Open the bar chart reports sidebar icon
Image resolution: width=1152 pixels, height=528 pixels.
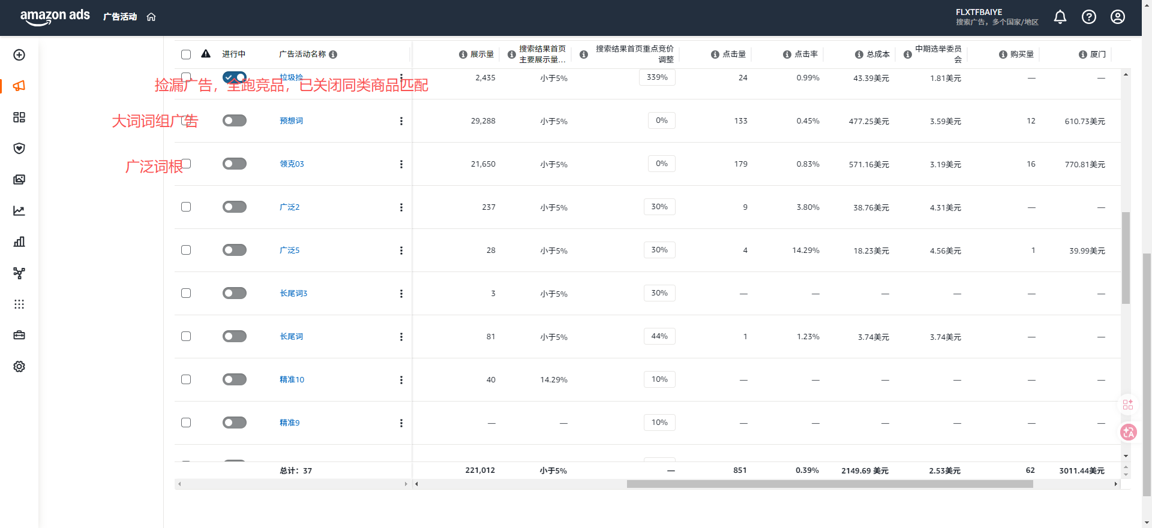[x=19, y=242]
